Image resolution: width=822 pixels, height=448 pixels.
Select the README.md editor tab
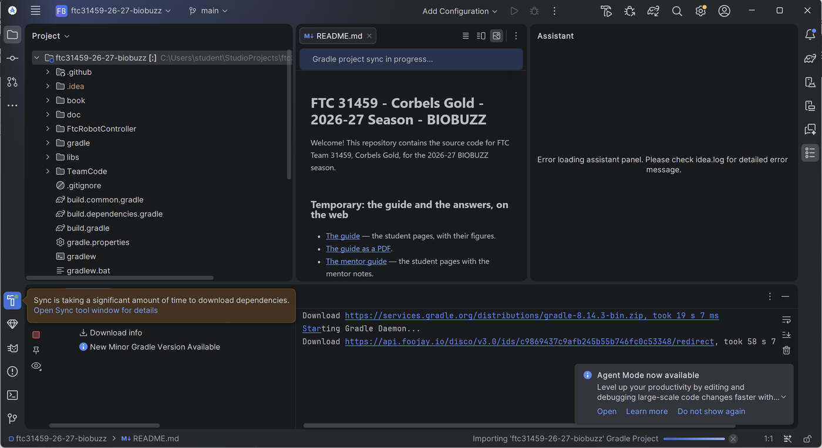(338, 36)
